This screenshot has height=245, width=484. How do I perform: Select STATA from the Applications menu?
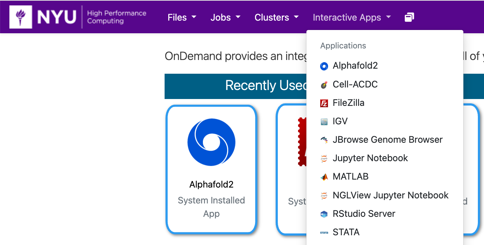pyautogui.click(x=385, y=232)
